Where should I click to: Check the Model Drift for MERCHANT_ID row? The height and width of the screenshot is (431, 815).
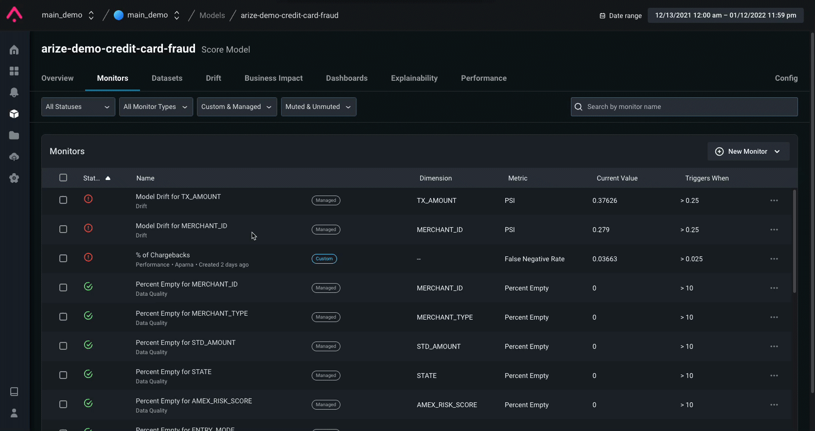[63, 229]
